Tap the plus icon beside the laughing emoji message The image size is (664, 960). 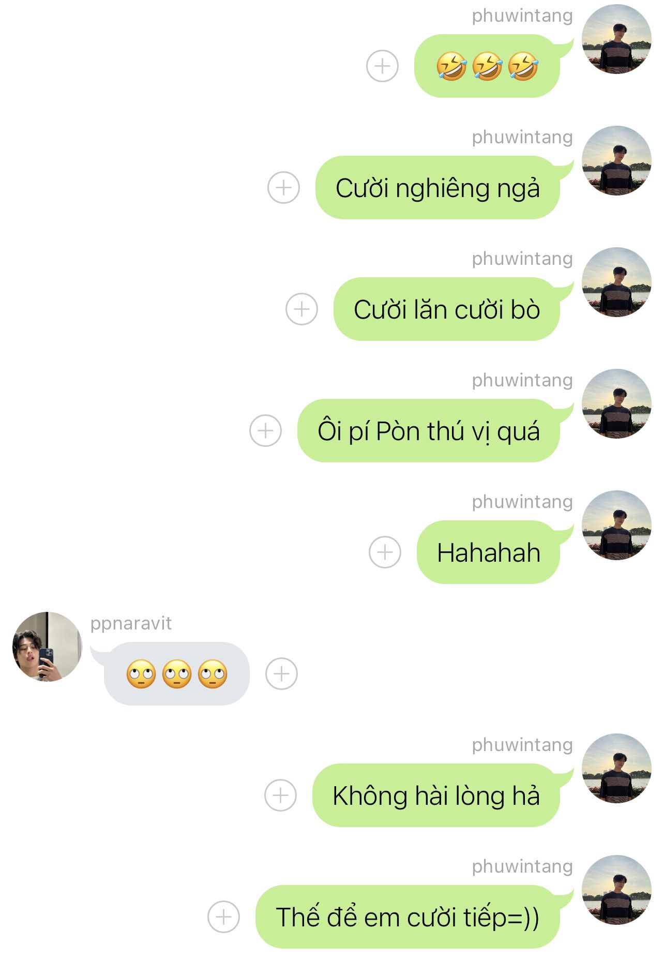[x=382, y=66]
